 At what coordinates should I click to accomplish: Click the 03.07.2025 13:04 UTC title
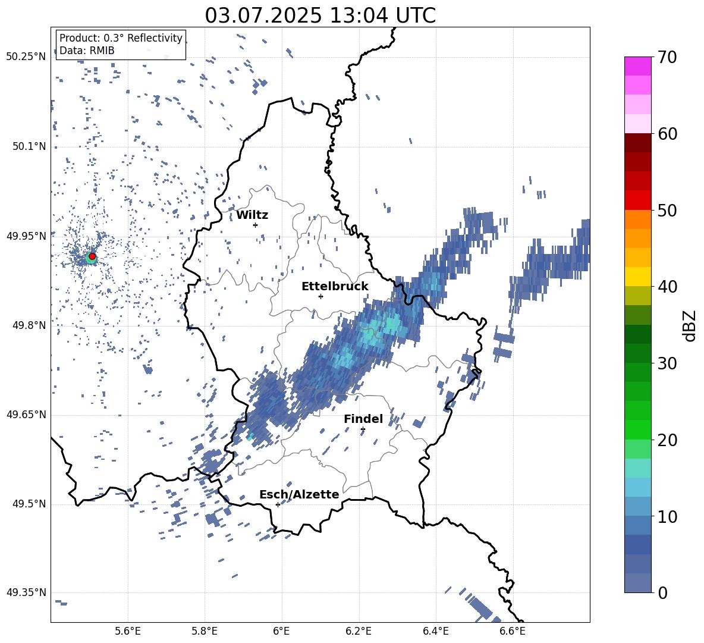click(320, 15)
